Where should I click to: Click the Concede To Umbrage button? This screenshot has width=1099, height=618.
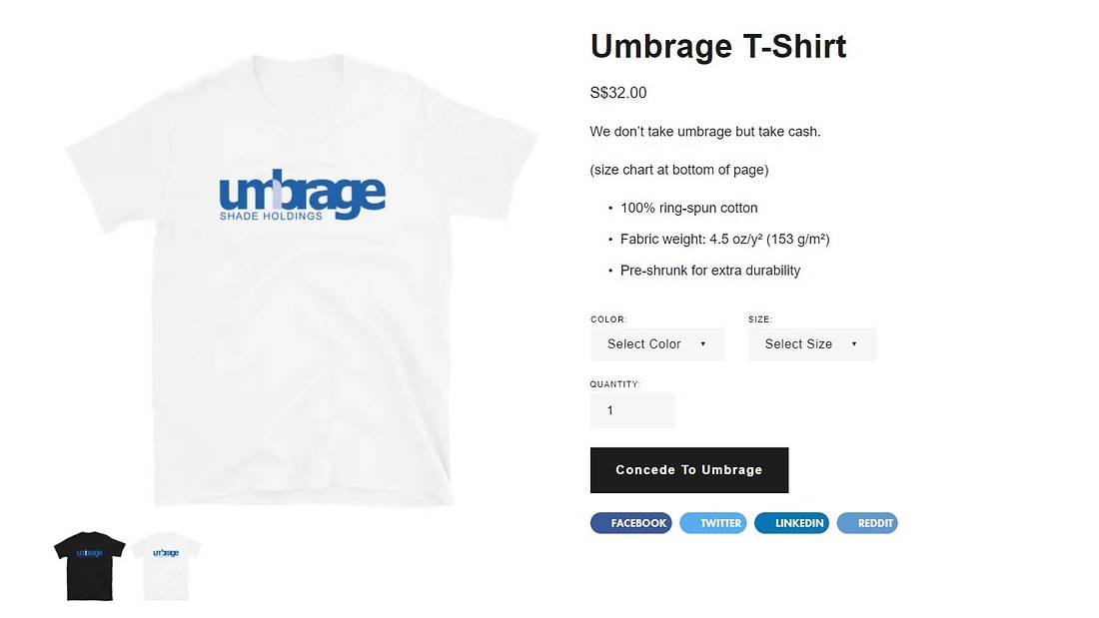[689, 470]
